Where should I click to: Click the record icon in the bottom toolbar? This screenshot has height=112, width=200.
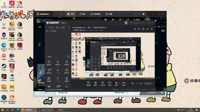coord(132,83)
